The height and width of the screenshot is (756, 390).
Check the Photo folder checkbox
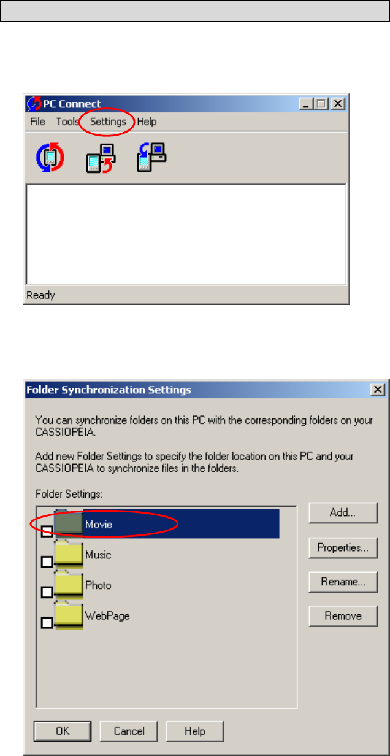[47, 592]
